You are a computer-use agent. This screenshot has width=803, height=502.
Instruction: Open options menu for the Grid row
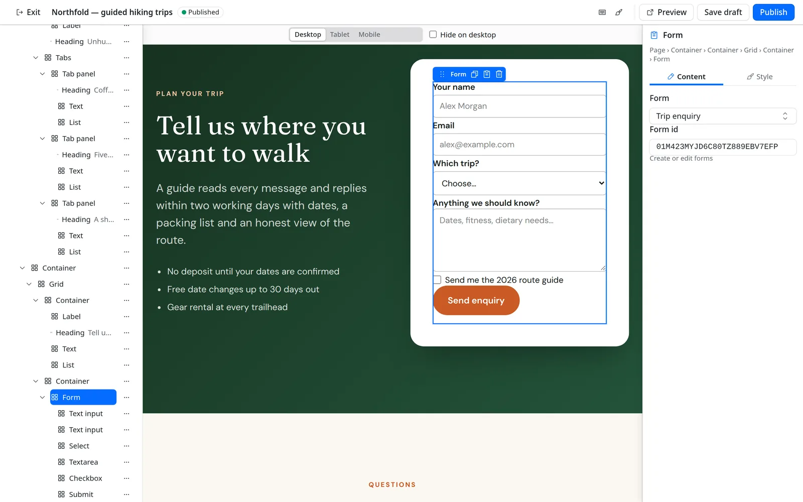point(126,284)
